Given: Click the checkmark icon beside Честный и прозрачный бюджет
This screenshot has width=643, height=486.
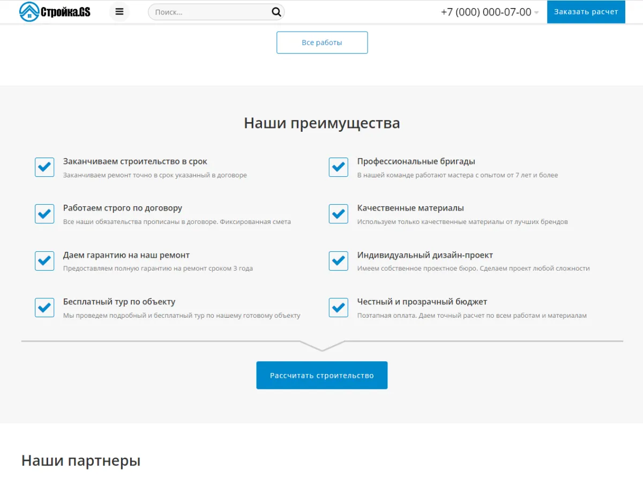Looking at the screenshot, I should 338,307.
